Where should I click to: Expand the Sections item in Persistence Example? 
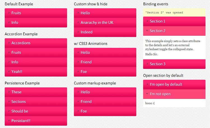coord(36,102)
